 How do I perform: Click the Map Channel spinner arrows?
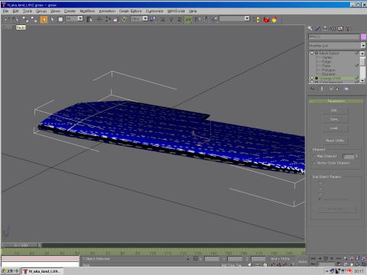pos(357,156)
